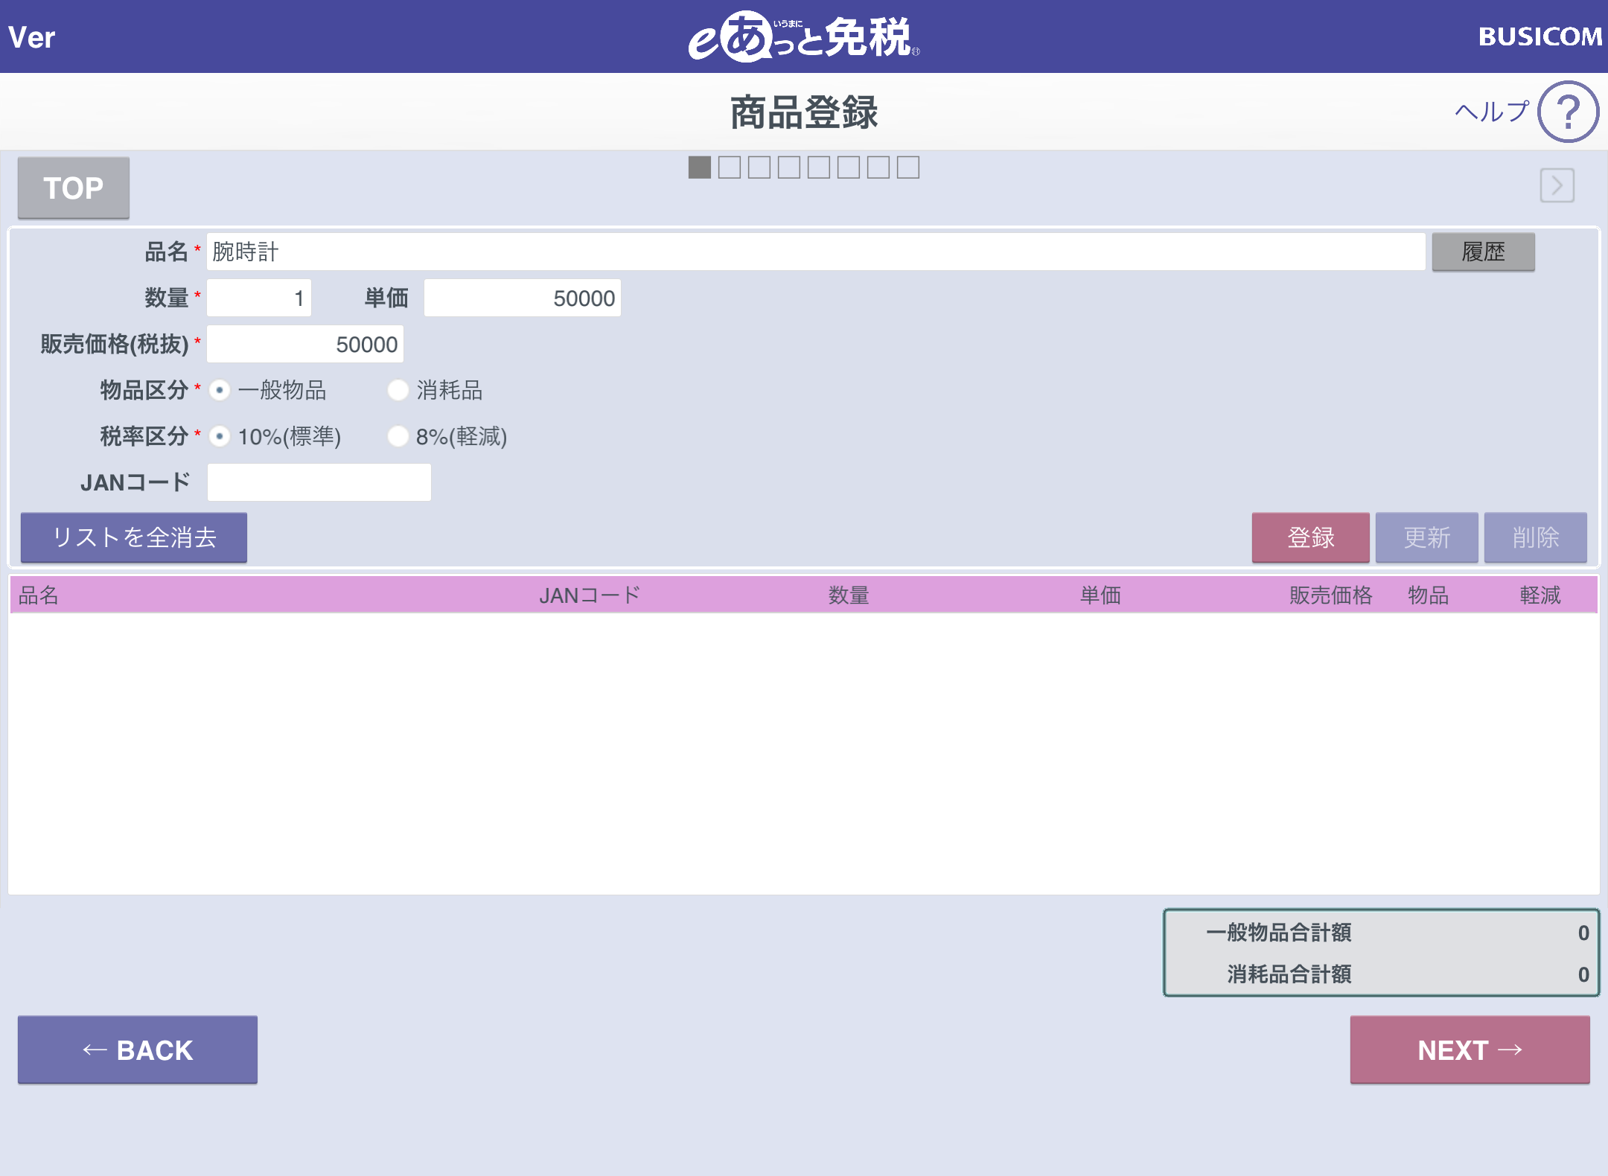Click the 物品 column header
Image resolution: width=1608 pixels, height=1176 pixels.
pyautogui.click(x=1428, y=595)
